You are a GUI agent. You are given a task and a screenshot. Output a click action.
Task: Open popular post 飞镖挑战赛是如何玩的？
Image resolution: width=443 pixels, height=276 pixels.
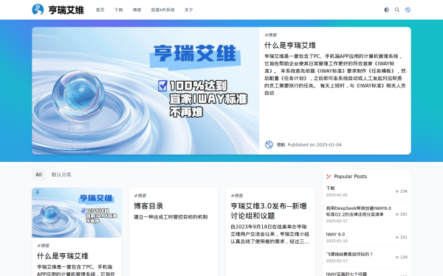(349, 255)
